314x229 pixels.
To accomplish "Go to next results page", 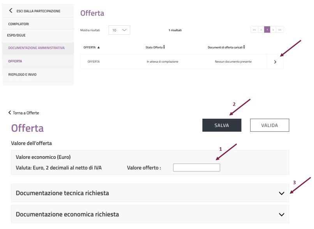I will [273, 30].
